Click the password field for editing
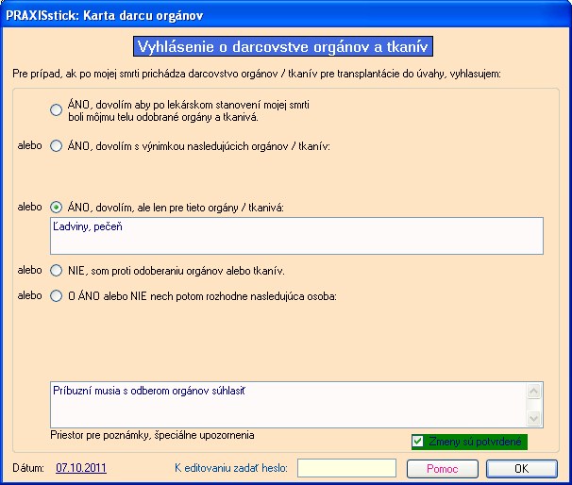Screen dimensions: 572x485 [346, 468]
